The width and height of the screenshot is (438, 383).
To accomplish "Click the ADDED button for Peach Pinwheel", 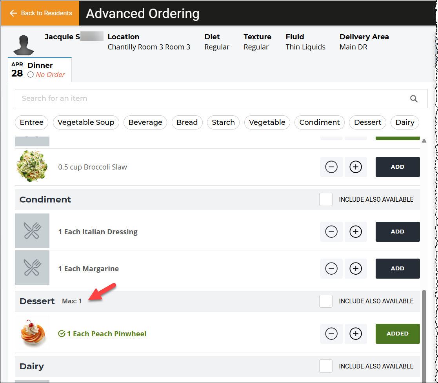I will tap(398, 334).
